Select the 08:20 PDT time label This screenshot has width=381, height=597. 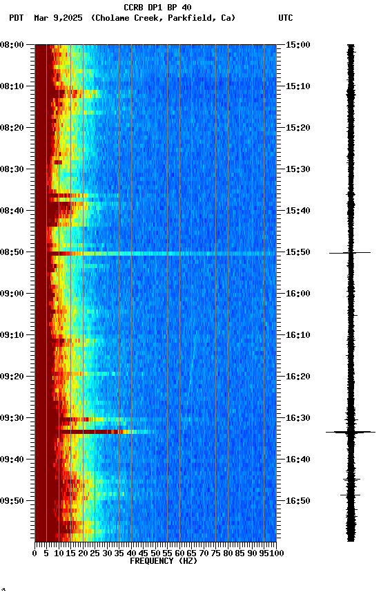[12, 128]
